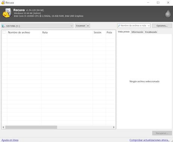
Task: Click the horizontal scrollbar thumb
Action: [31, 127]
